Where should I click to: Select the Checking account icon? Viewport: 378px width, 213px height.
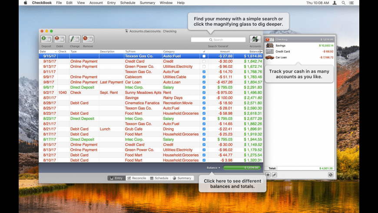pyautogui.click(x=269, y=40)
